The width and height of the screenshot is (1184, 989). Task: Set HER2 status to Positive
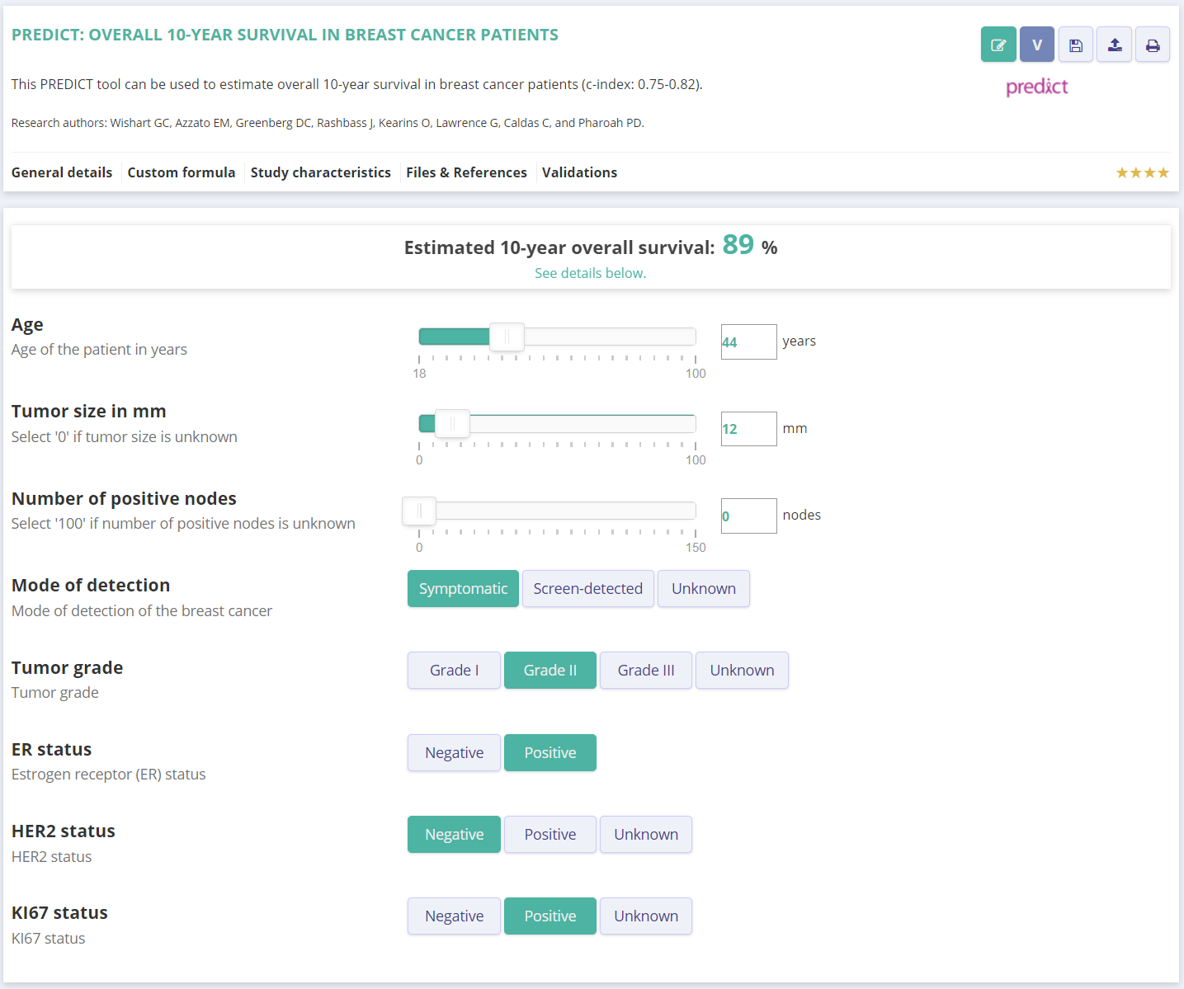tap(550, 835)
